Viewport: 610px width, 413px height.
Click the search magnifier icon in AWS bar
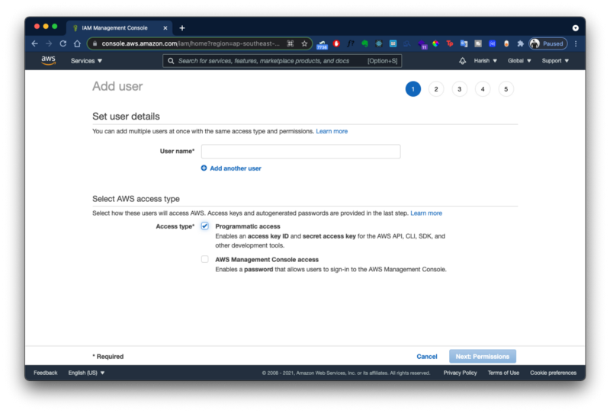coord(171,61)
